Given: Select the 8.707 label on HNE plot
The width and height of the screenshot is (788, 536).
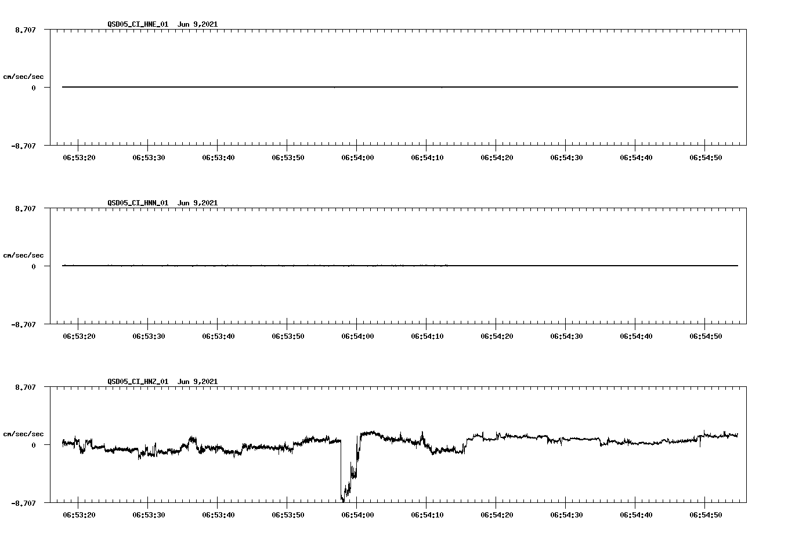Looking at the screenshot, I should [26, 30].
